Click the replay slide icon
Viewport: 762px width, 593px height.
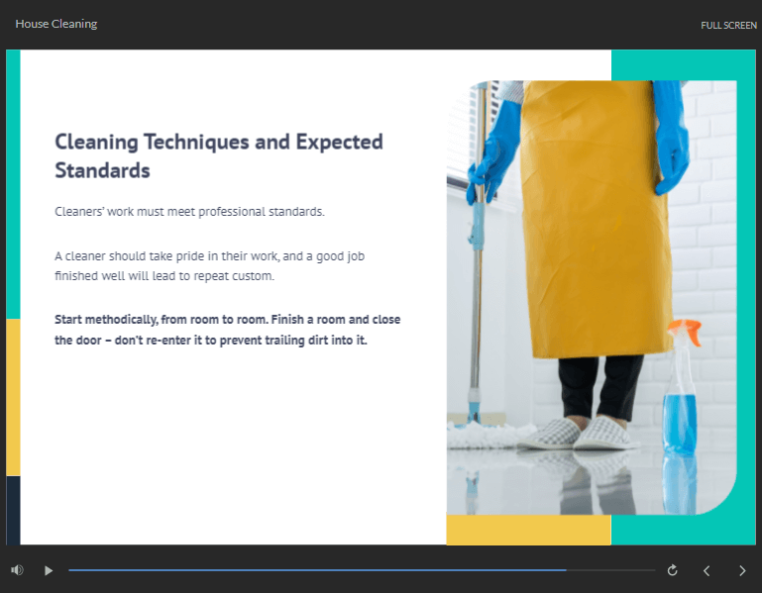point(672,570)
